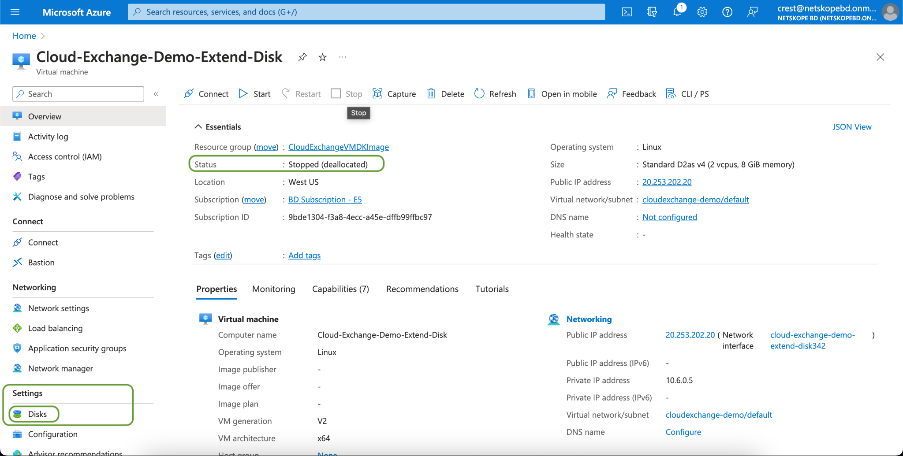Open public IP 20.253.202.20 in Essentials
Screen dimensions: 903x456
point(667,182)
